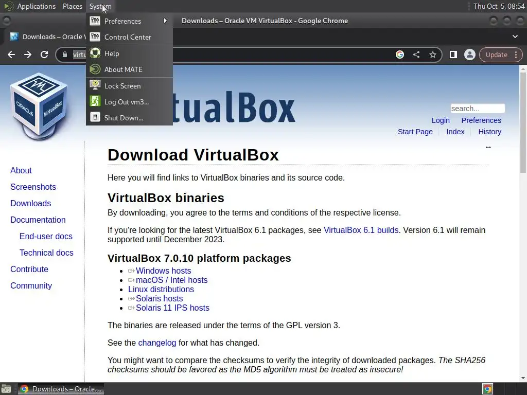Choose Shut Down... from the menu
The width and height of the screenshot is (527, 395).
(x=129, y=118)
